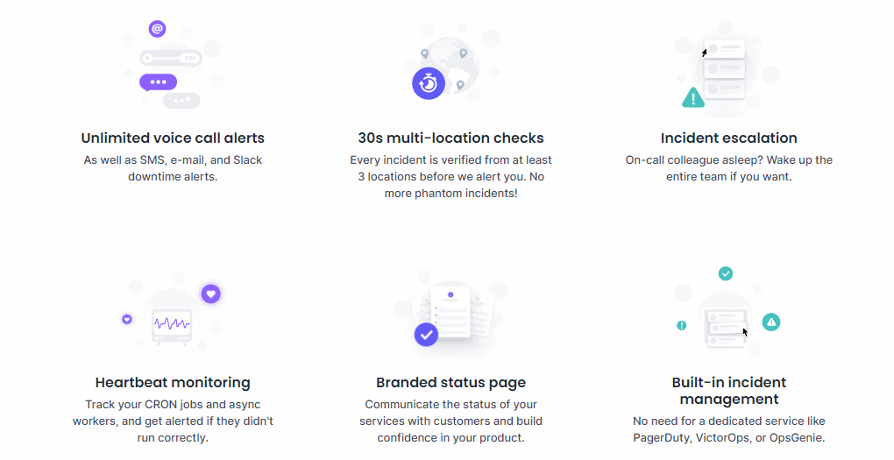Click the grey audio player bar illustration

(171, 58)
